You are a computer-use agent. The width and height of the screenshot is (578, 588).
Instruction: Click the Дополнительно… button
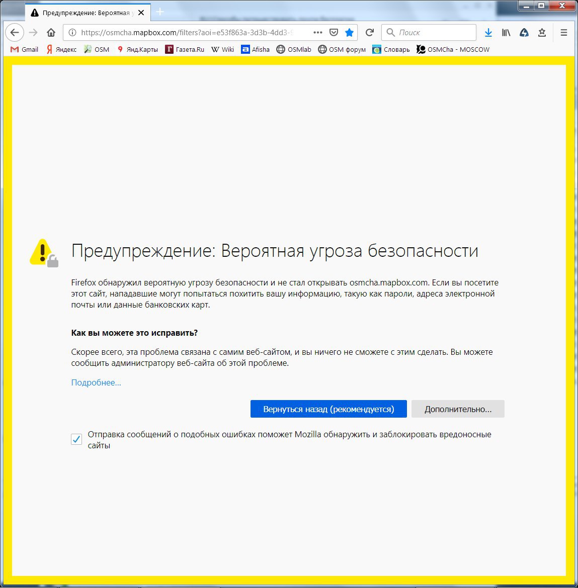click(x=458, y=409)
